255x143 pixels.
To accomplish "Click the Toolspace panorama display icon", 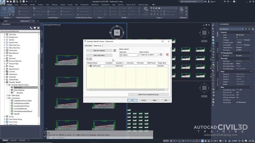I will [35, 28].
